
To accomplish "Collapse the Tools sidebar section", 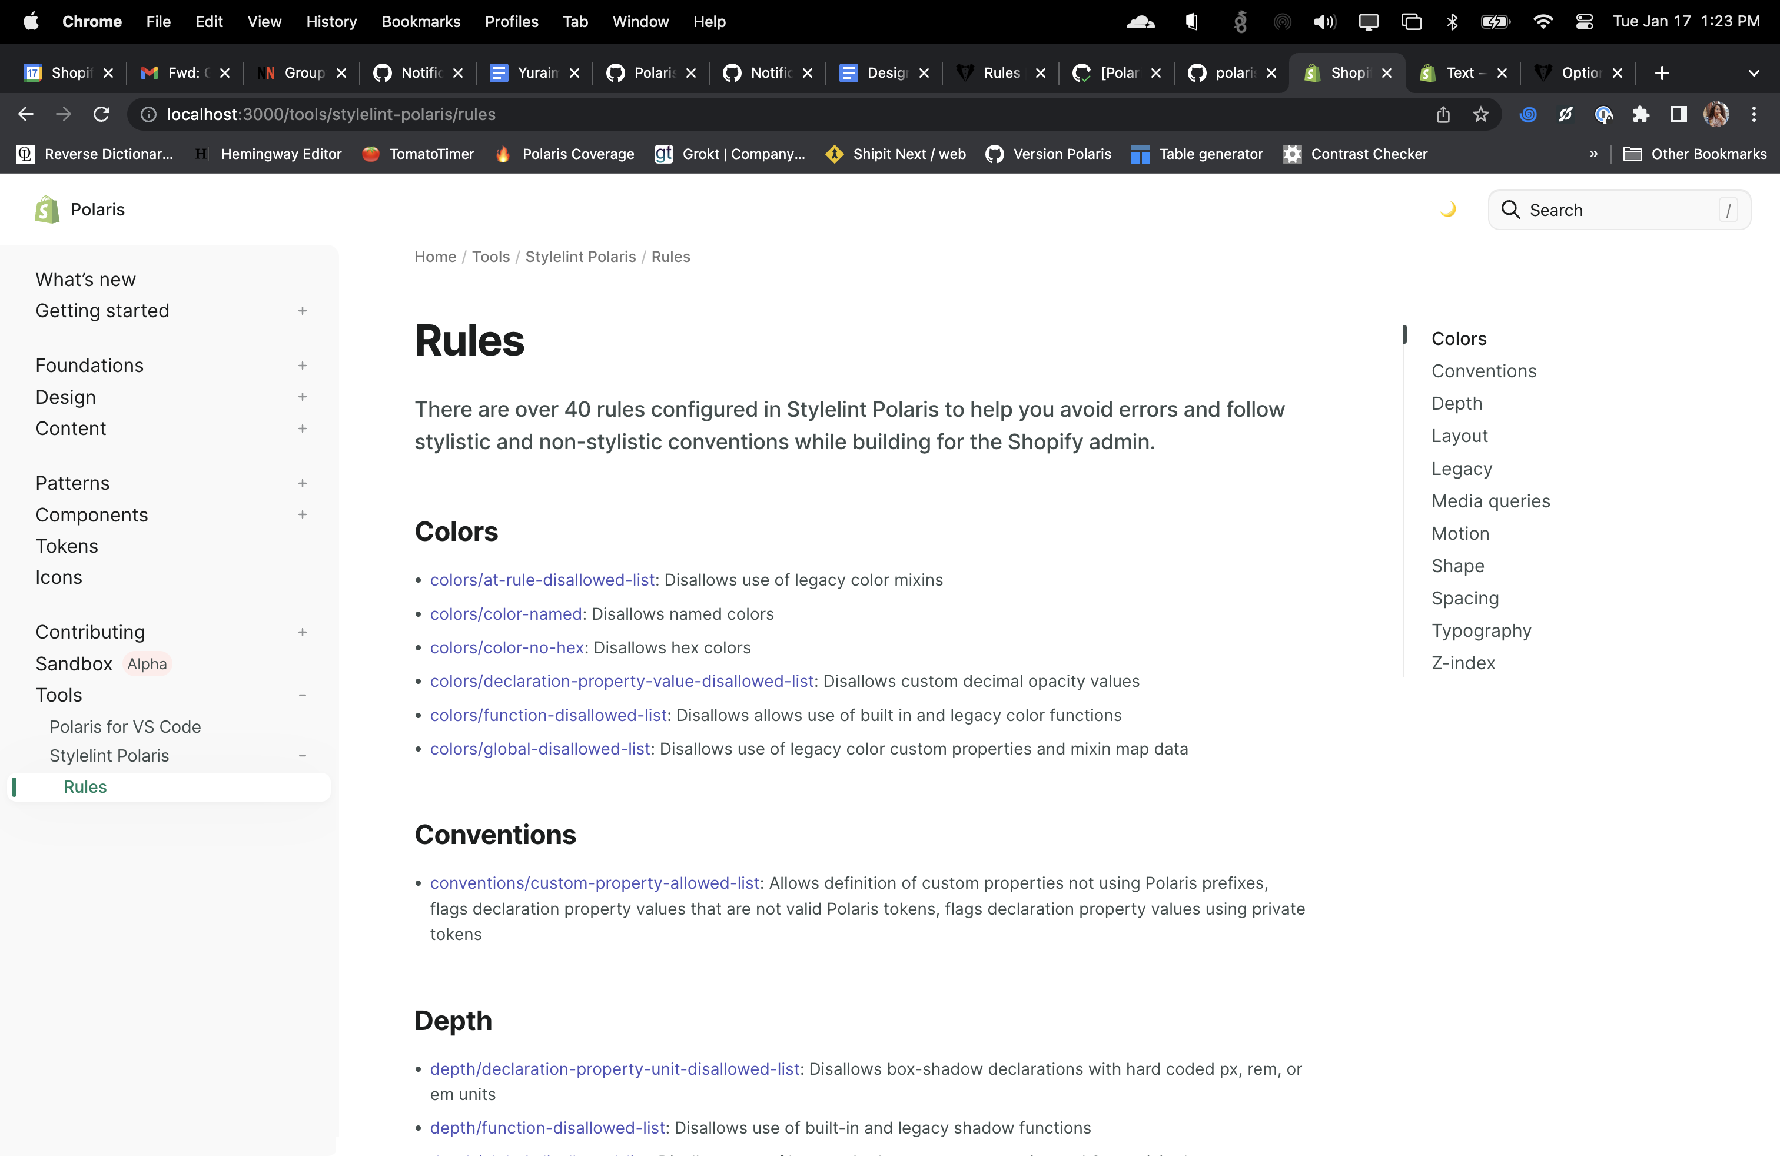I will [x=302, y=695].
